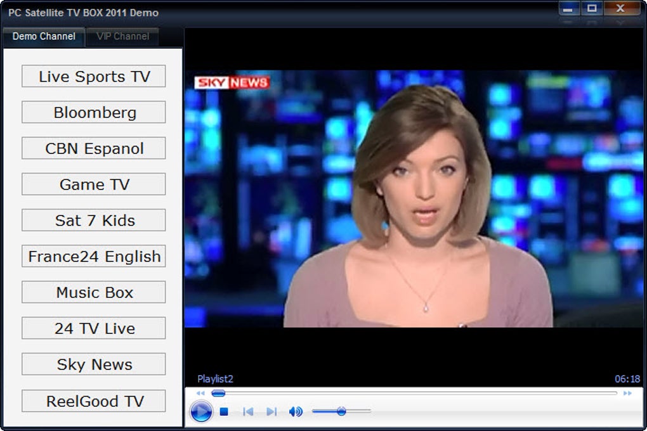Open the CBN Espanol channel
Image resolution: width=647 pixels, height=431 pixels.
click(94, 148)
